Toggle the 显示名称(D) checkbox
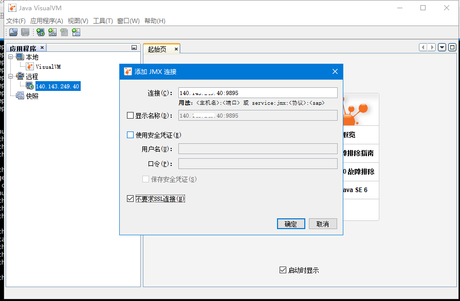The height and width of the screenshot is (301, 460). (x=130, y=116)
